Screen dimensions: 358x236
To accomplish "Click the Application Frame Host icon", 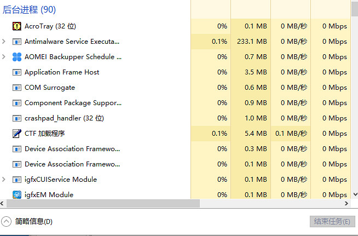I will click(16, 72).
